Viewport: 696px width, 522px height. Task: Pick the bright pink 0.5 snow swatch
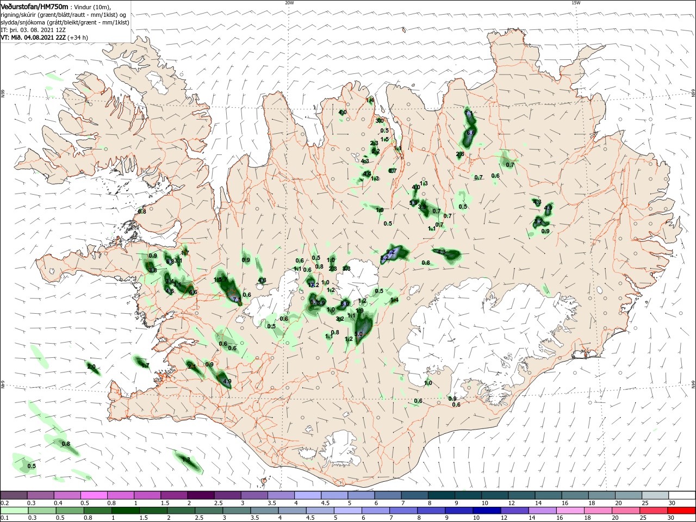pos(94,495)
